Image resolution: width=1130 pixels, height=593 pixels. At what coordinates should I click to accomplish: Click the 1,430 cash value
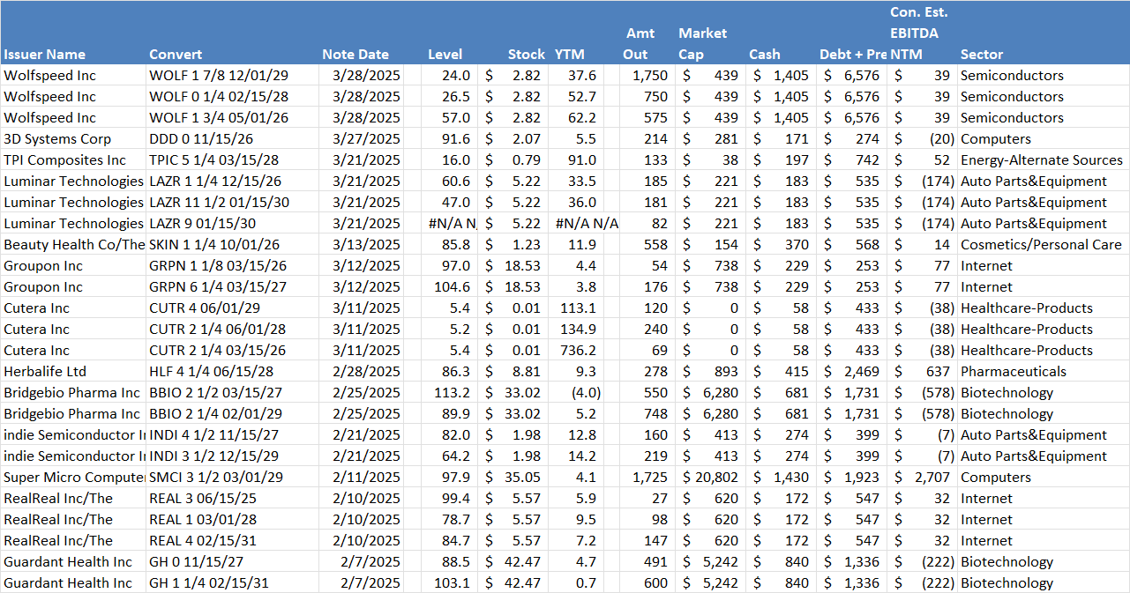point(791,477)
